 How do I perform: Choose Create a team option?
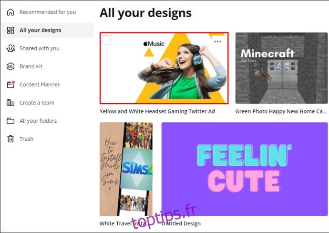pyautogui.click(x=37, y=103)
